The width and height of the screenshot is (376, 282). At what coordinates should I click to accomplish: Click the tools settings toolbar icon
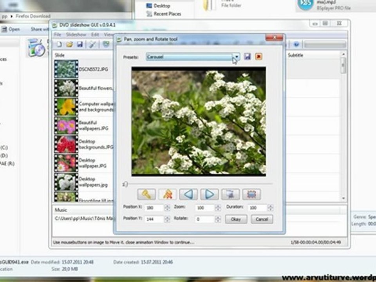click(92, 44)
